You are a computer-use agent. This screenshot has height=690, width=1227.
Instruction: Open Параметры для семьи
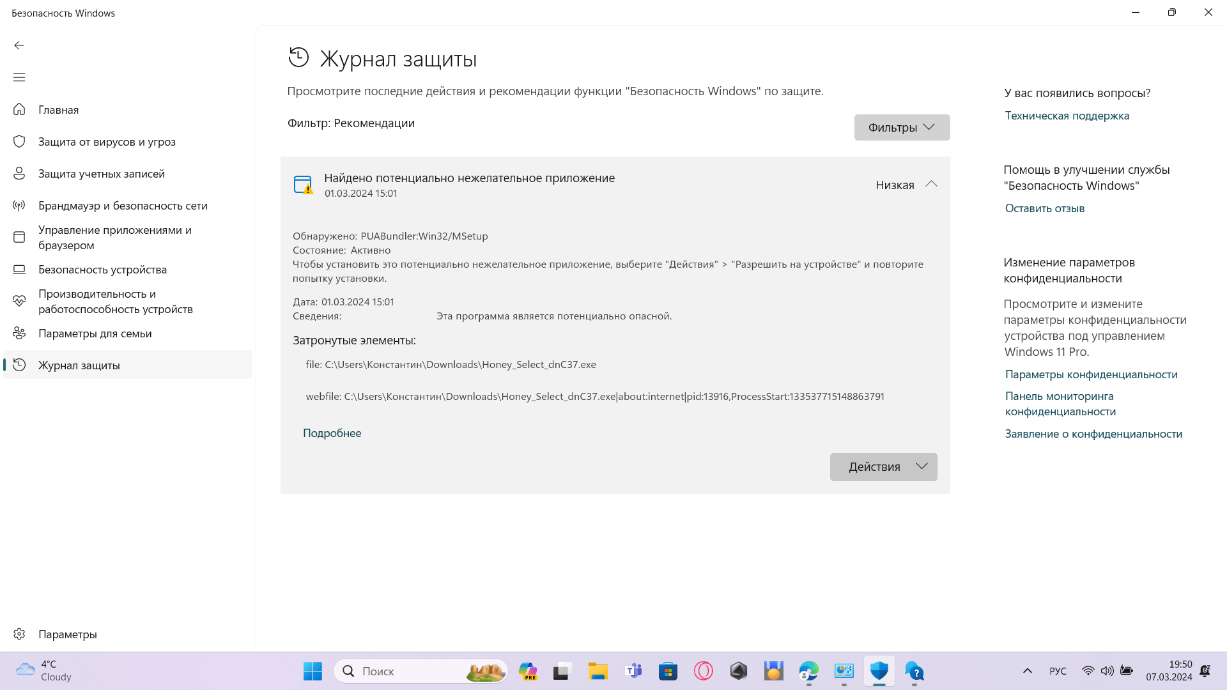128,333
